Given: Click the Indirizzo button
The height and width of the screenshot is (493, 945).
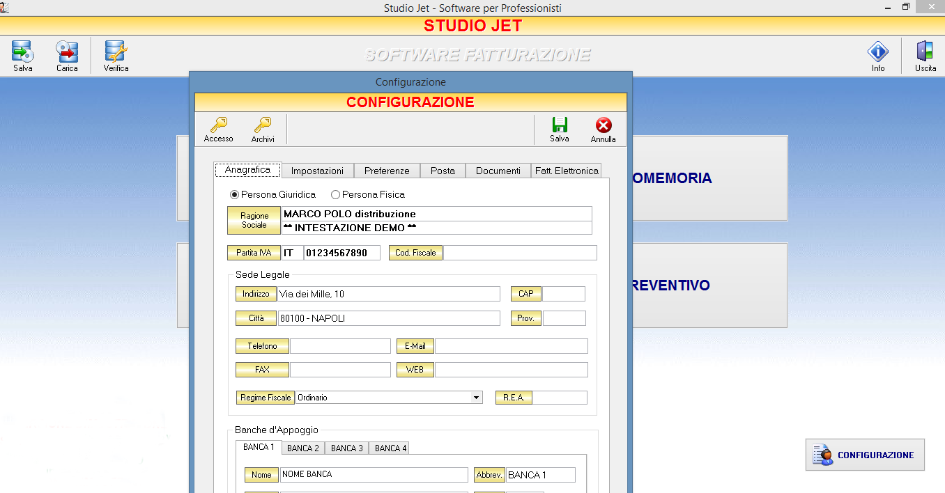Looking at the screenshot, I should click(256, 294).
